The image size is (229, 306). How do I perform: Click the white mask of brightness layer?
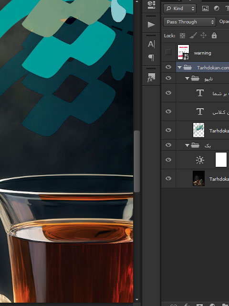pyautogui.click(x=221, y=160)
